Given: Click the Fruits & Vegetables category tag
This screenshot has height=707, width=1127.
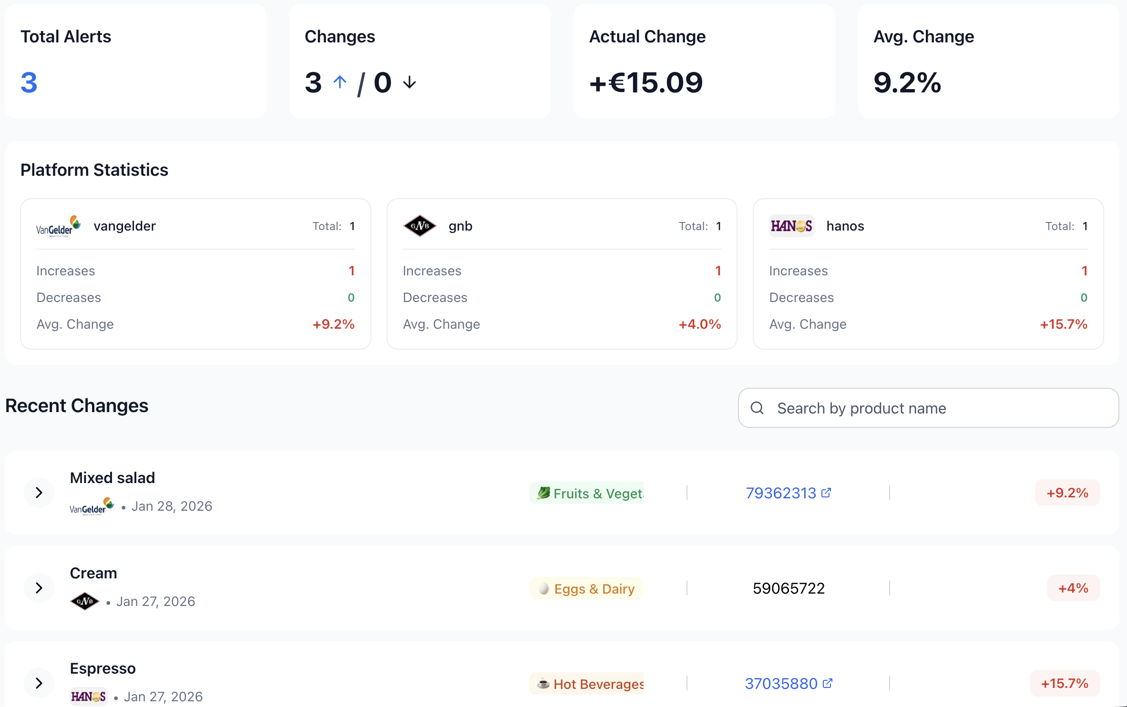Looking at the screenshot, I should click(587, 493).
